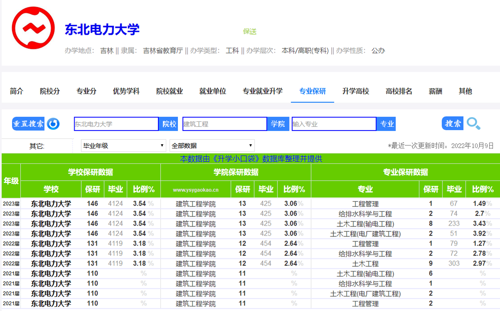Click the 1.49 ratio value for 工程管理
This screenshot has width=500, height=311.
[x=480, y=203]
